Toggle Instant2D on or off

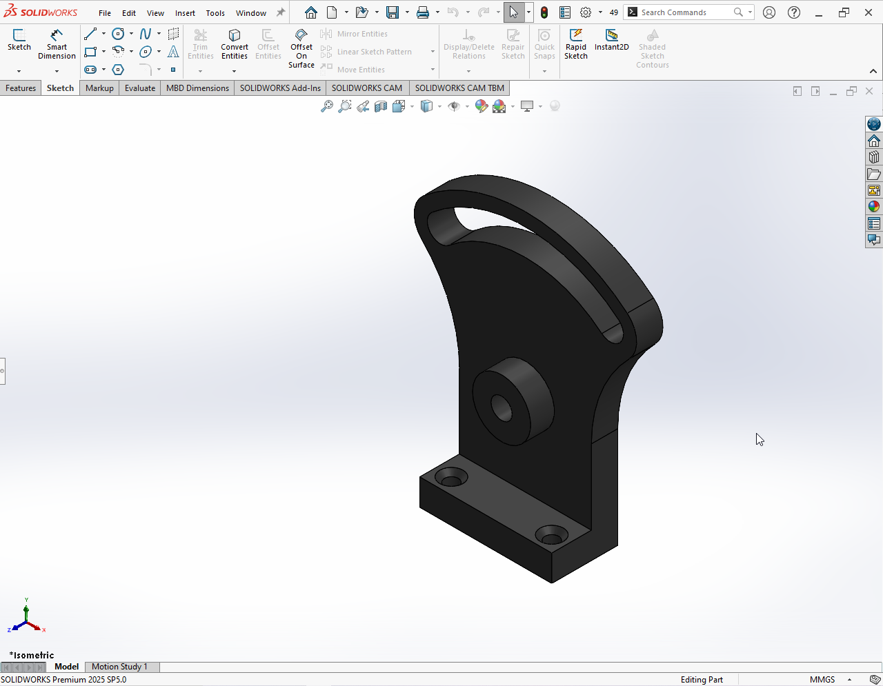(x=611, y=40)
